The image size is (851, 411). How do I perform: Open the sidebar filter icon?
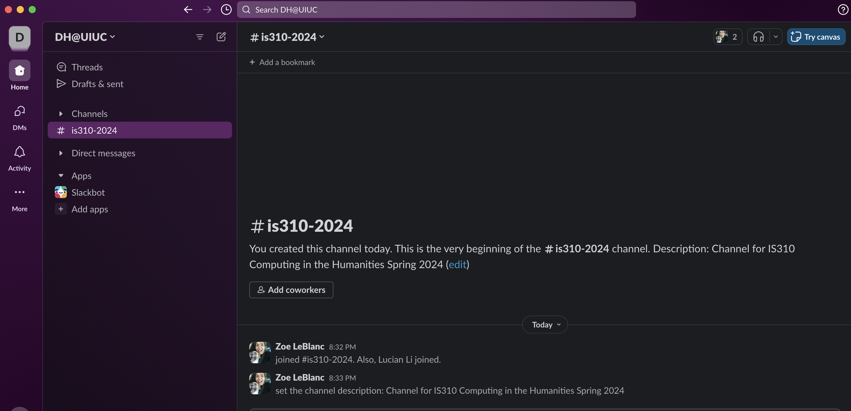tap(199, 37)
